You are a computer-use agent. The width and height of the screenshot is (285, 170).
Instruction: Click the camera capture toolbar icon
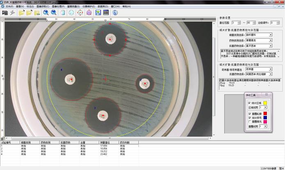pos(5,13)
